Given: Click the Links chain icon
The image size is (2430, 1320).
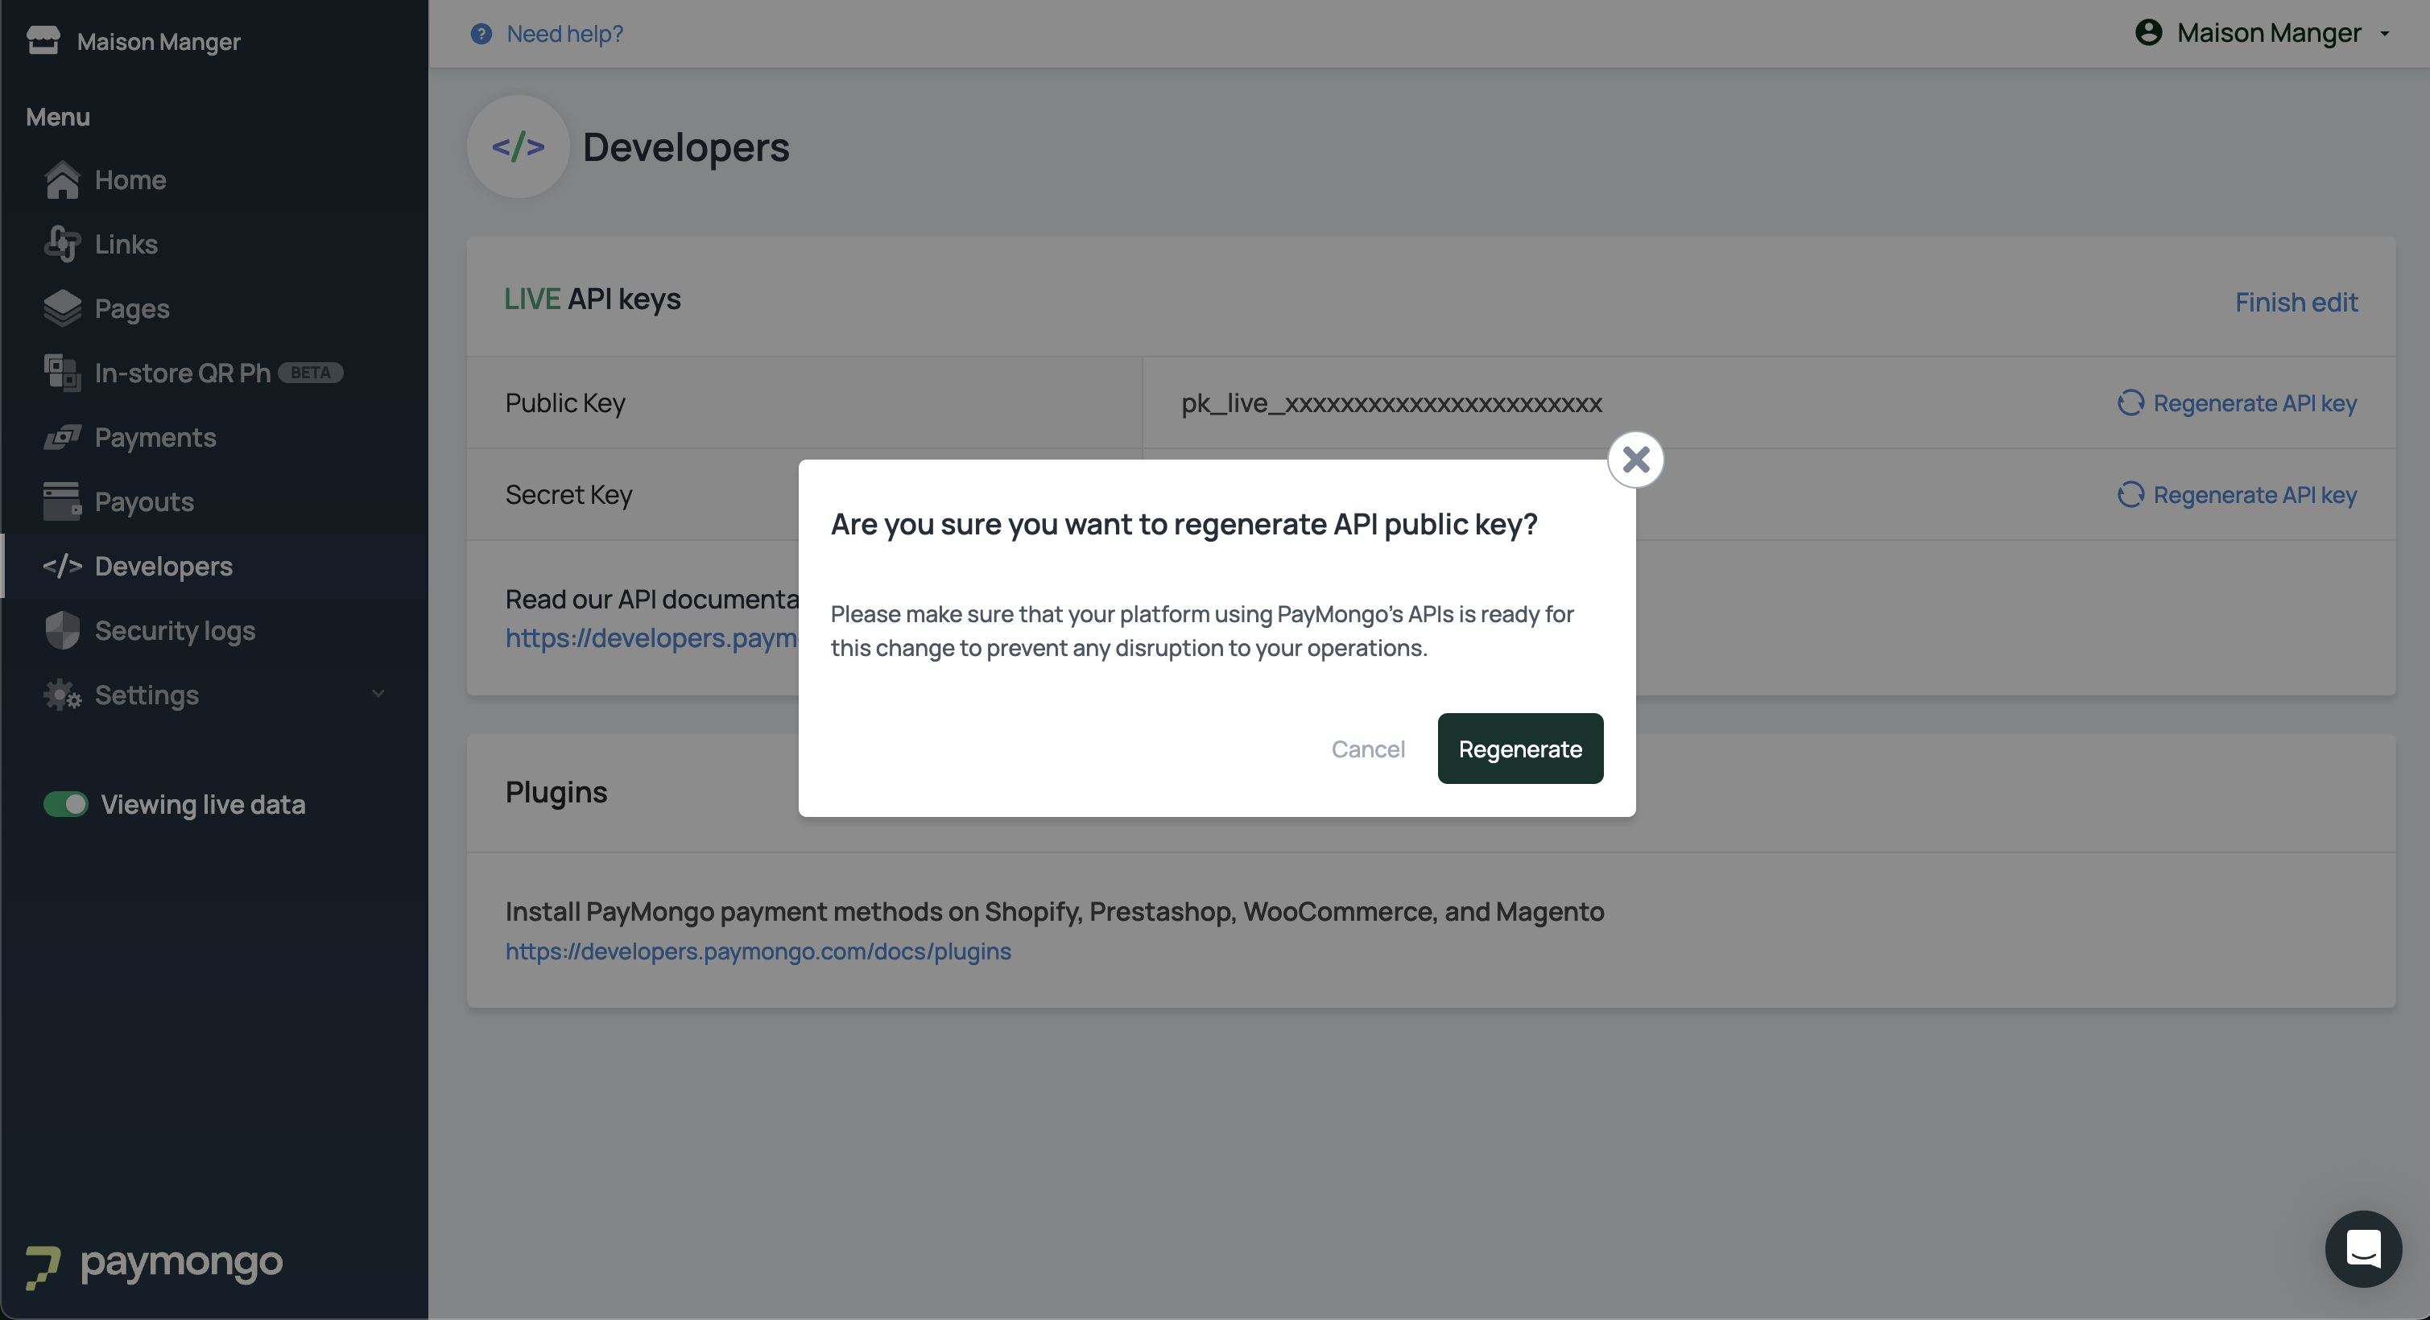Looking at the screenshot, I should [x=62, y=244].
